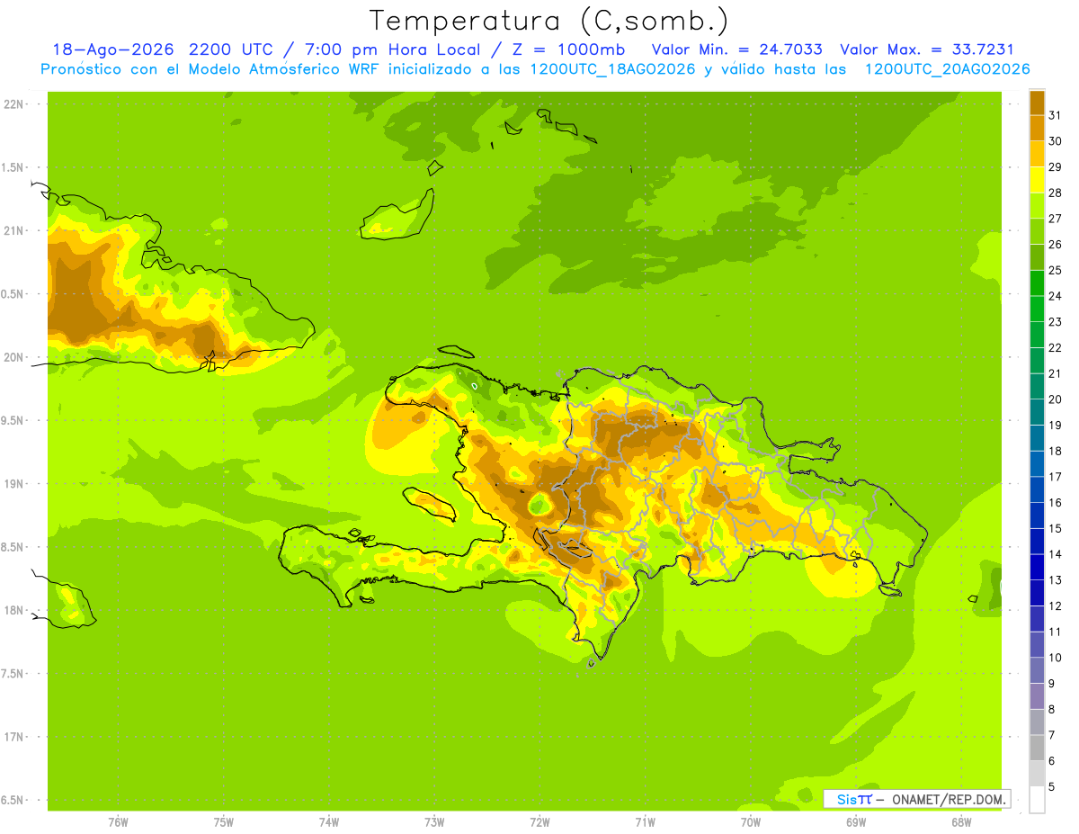Click the '1200UTC_18AGO2026' initialization timestamp
Image resolution: width=1079 pixels, height=834 pixels.
pos(611,69)
